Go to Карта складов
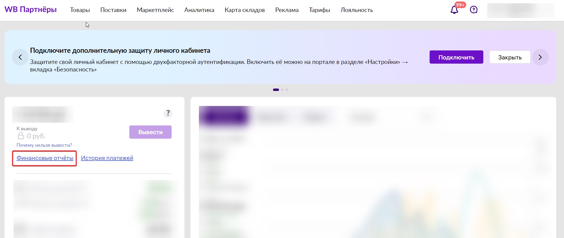This screenshot has width=564, height=238. pos(245,10)
